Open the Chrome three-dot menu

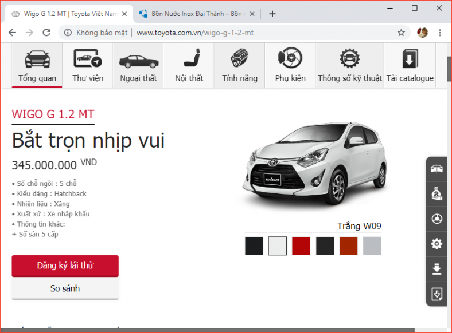point(440,33)
